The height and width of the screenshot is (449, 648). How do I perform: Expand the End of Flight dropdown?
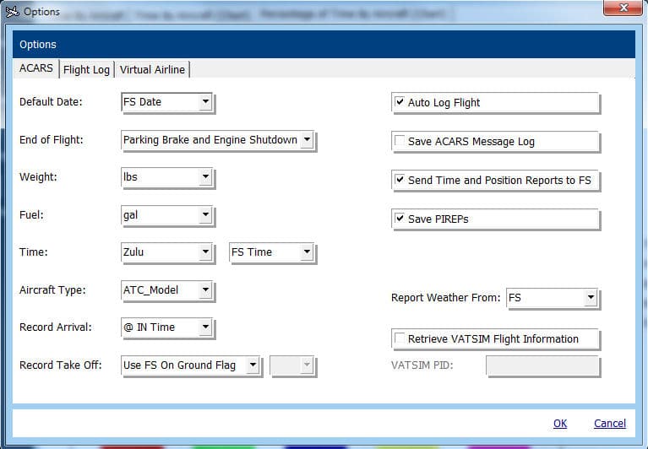click(x=307, y=140)
